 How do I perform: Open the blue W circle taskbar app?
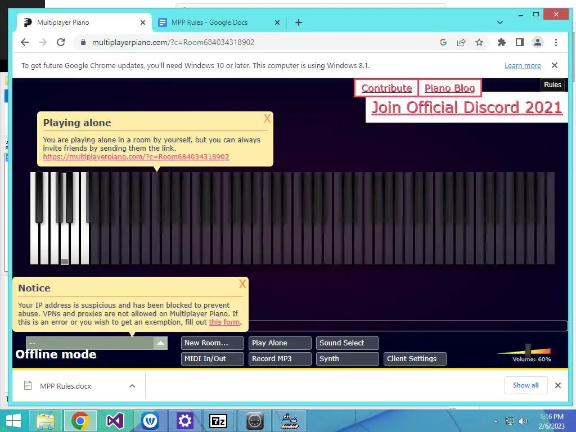pyautogui.click(x=150, y=421)
